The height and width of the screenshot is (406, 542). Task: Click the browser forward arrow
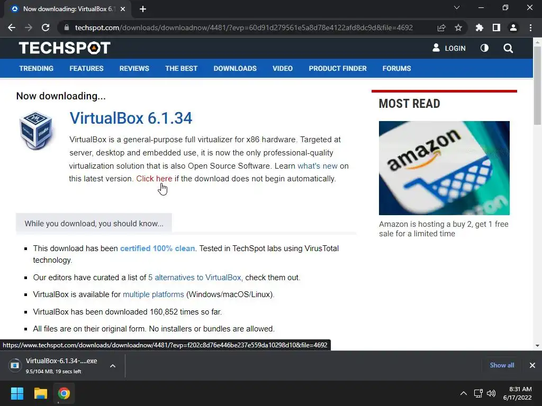pyautogui.click(x=29, y=27)
